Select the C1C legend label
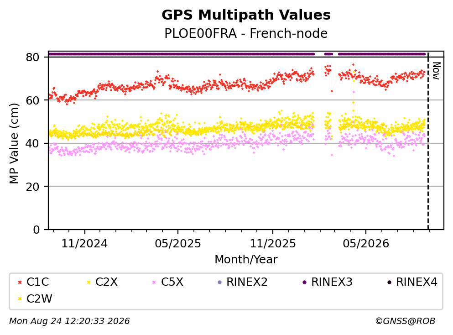The image size is (453, 335). (38, 282)
